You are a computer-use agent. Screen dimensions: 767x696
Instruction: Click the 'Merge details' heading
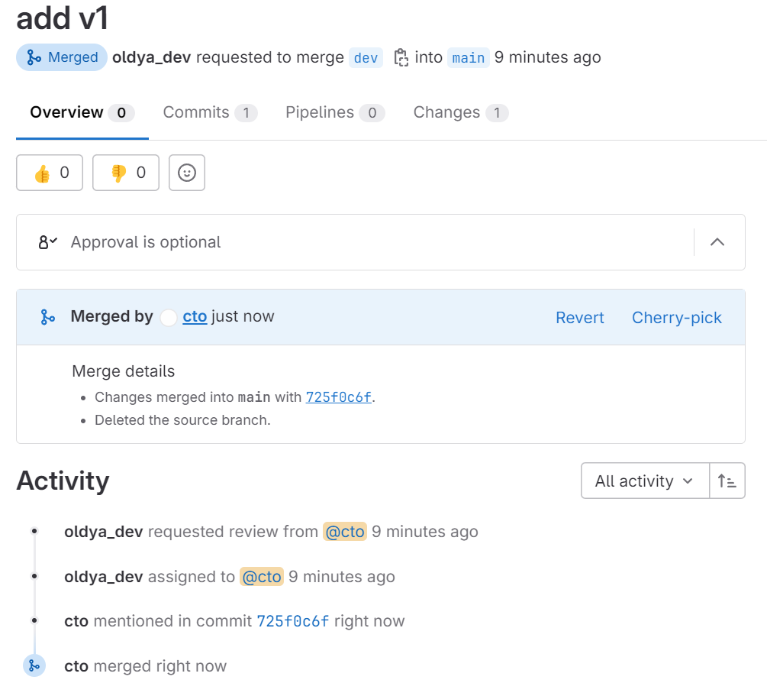click(x=124, y=371)
